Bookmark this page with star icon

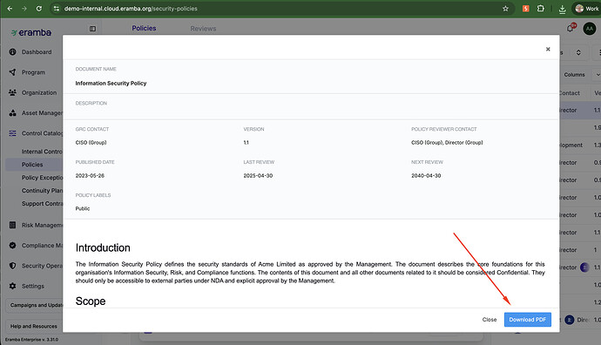(x=505, y=9)
